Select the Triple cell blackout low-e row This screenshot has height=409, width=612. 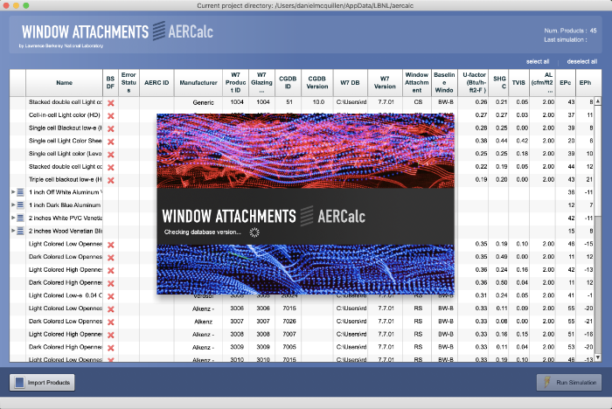click(302, 179)
